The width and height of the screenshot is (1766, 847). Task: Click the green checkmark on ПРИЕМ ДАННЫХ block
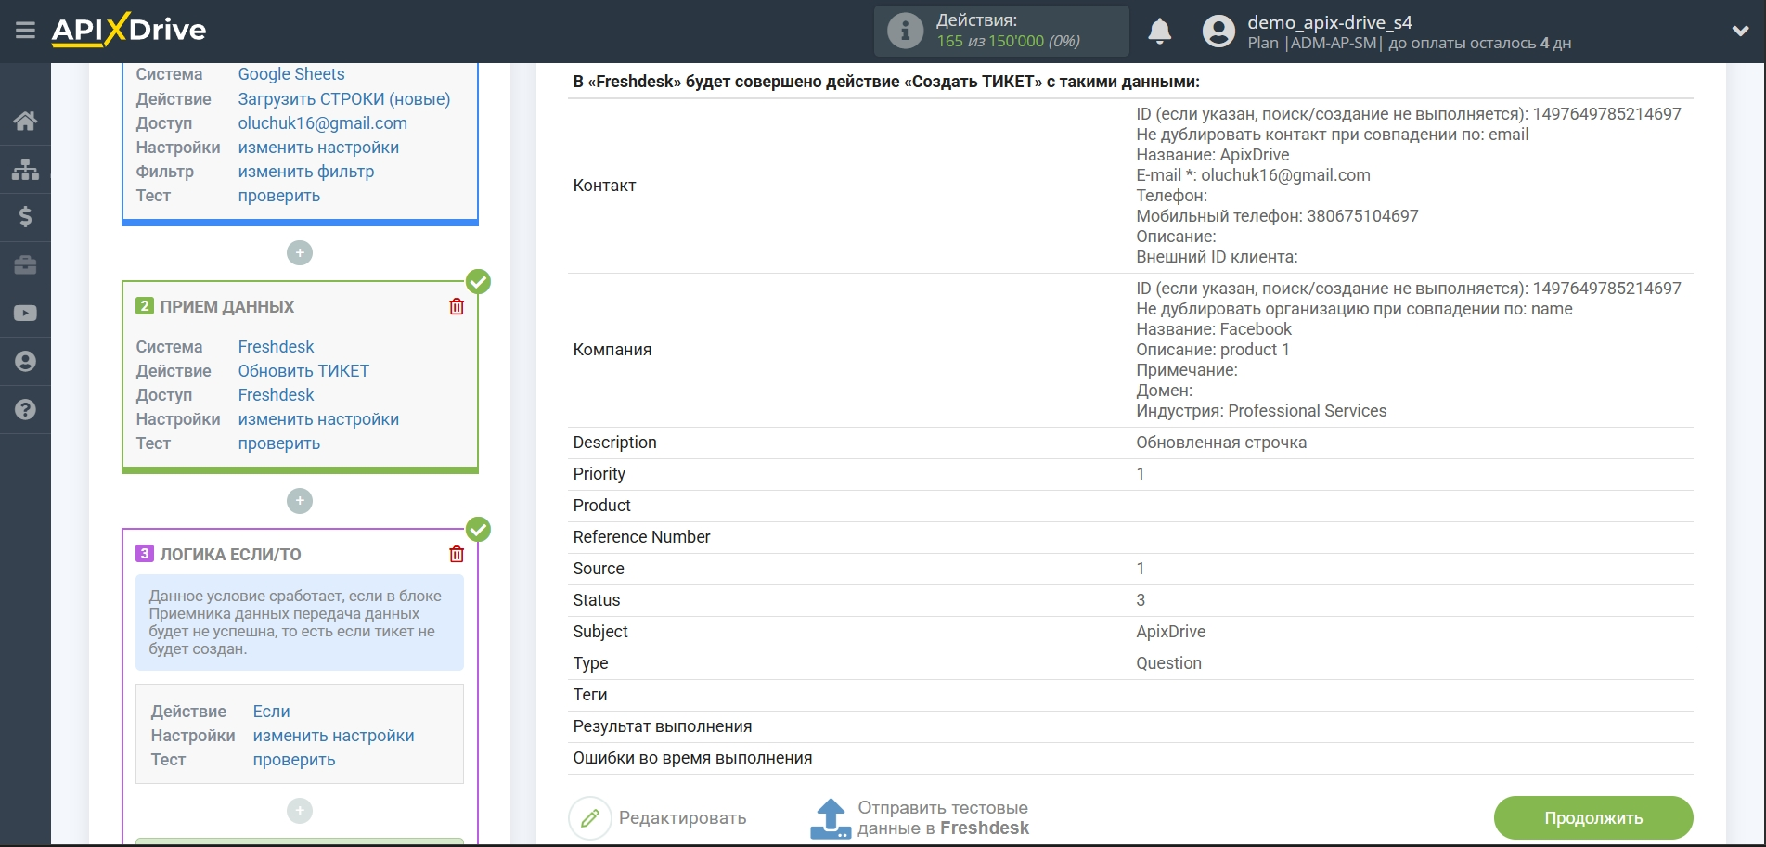(x=478, y=281)
